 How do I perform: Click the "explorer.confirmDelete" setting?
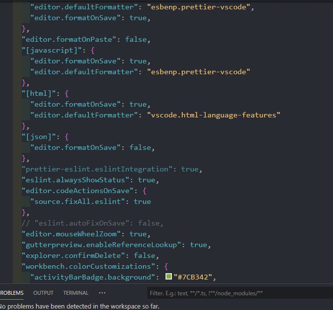coord(73,255)
